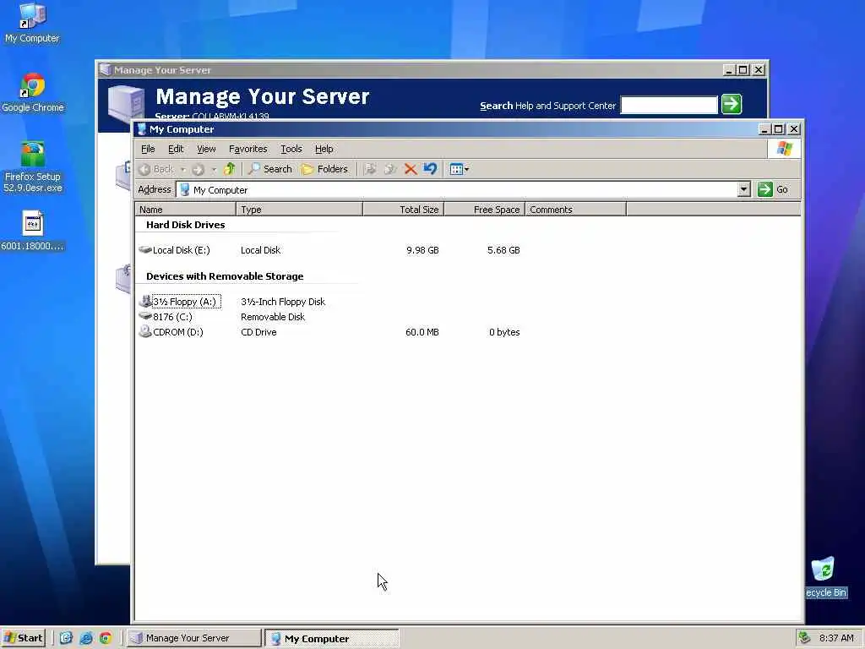Select the My Computer desktop icon

[x=33, y=23]
